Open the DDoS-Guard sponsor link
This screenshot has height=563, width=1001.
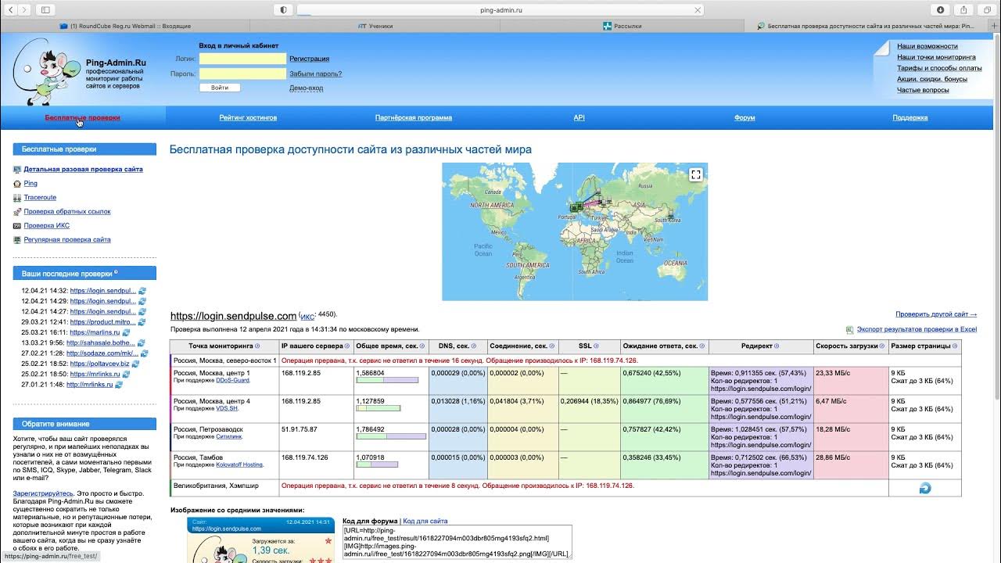tap(232, 380)
